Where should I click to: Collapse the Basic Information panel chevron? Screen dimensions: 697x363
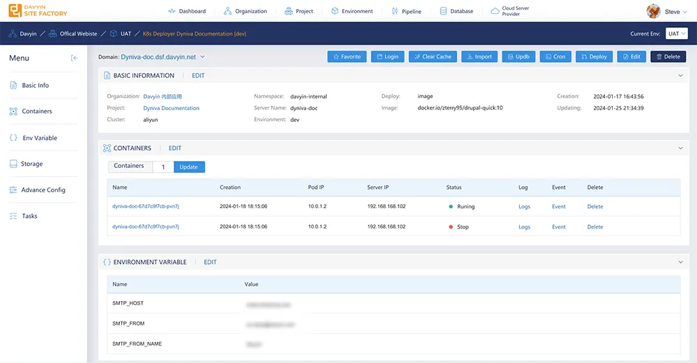680,75
